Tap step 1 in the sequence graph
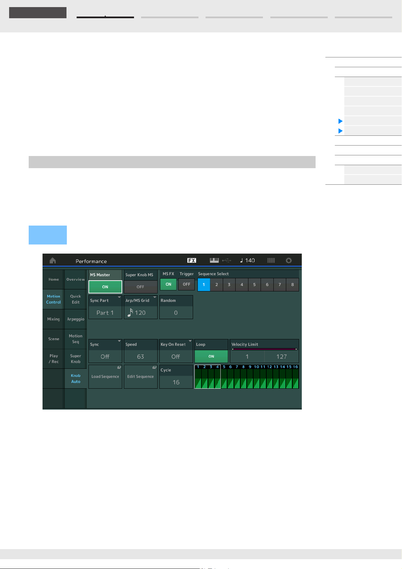This screenshot has width=402, height=569. click(198, 377)
